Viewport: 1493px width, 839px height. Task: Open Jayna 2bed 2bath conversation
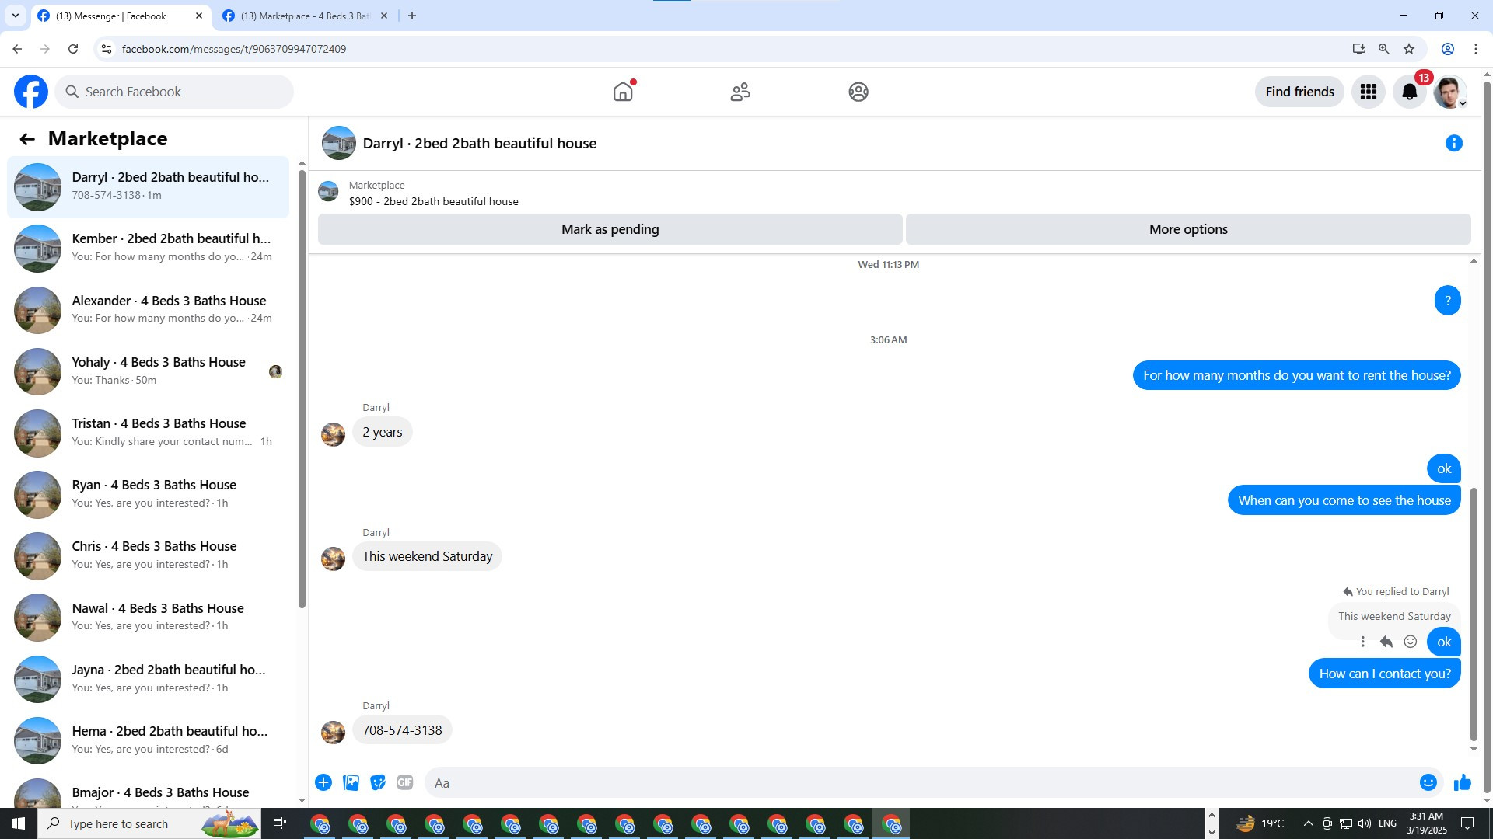click(148, 678)
